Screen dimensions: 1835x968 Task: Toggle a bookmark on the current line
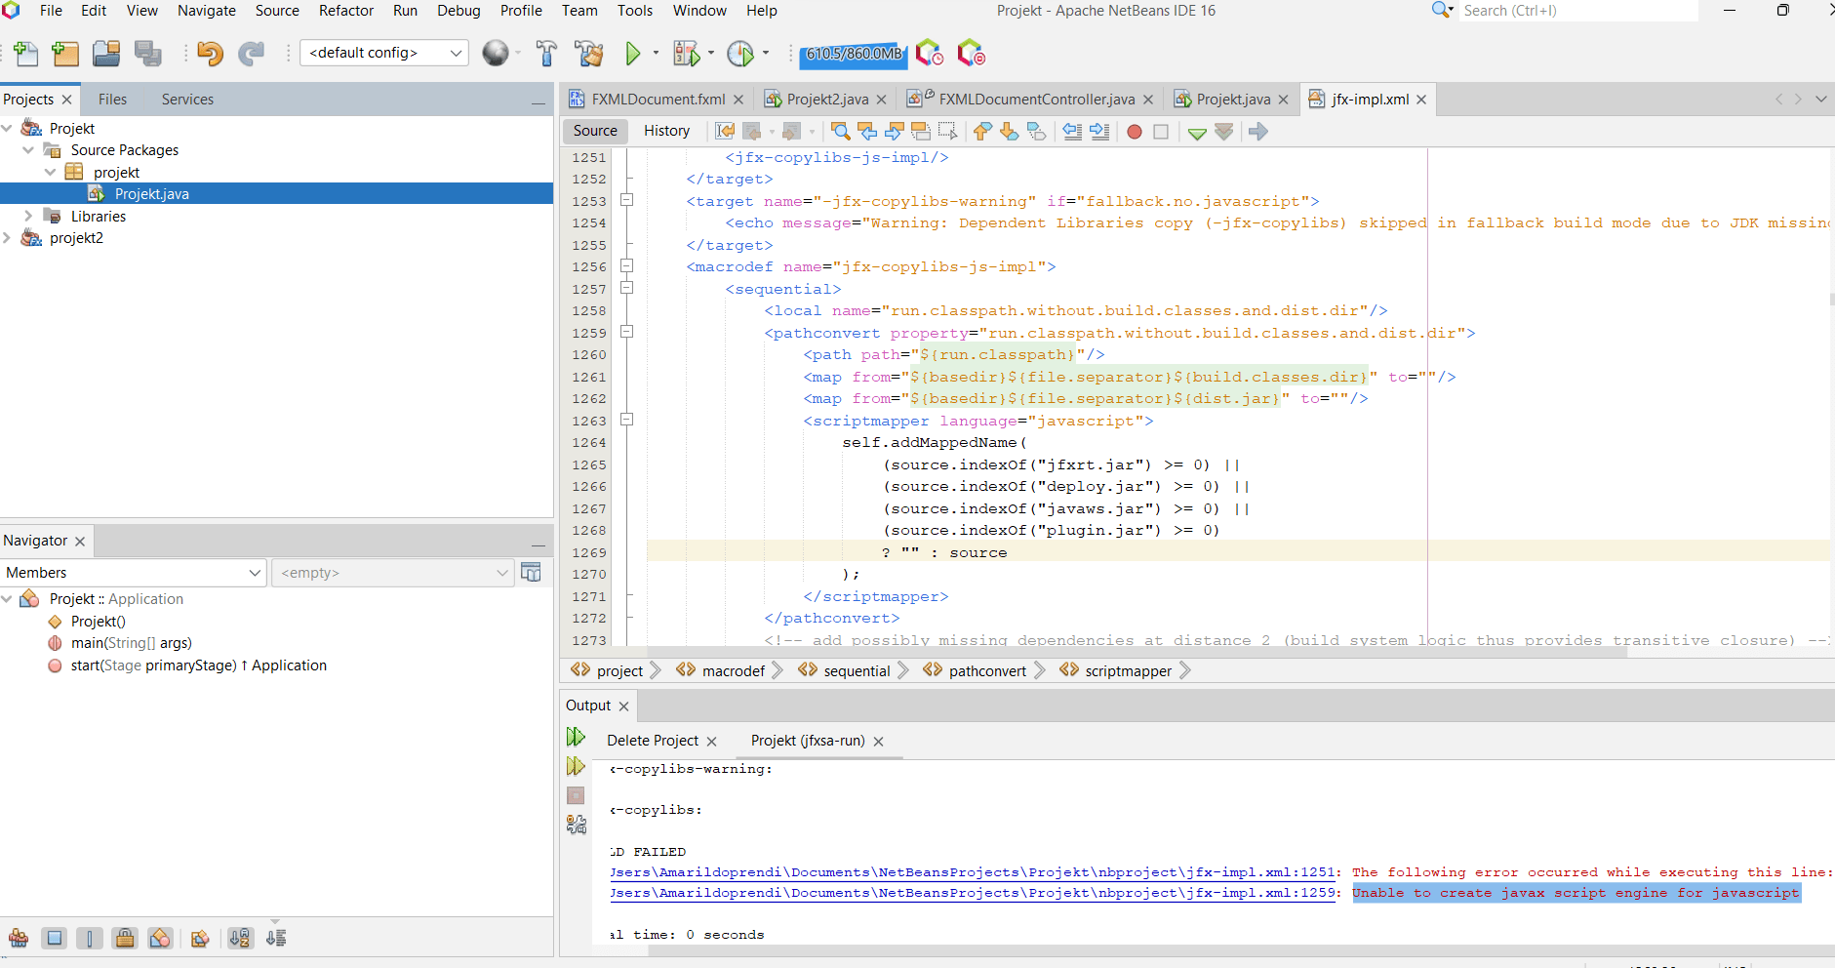pos(1037,131)
